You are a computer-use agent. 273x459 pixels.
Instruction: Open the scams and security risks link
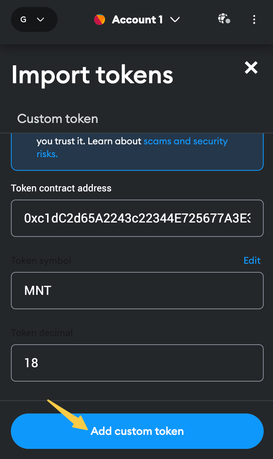click(x=185, y=141)
